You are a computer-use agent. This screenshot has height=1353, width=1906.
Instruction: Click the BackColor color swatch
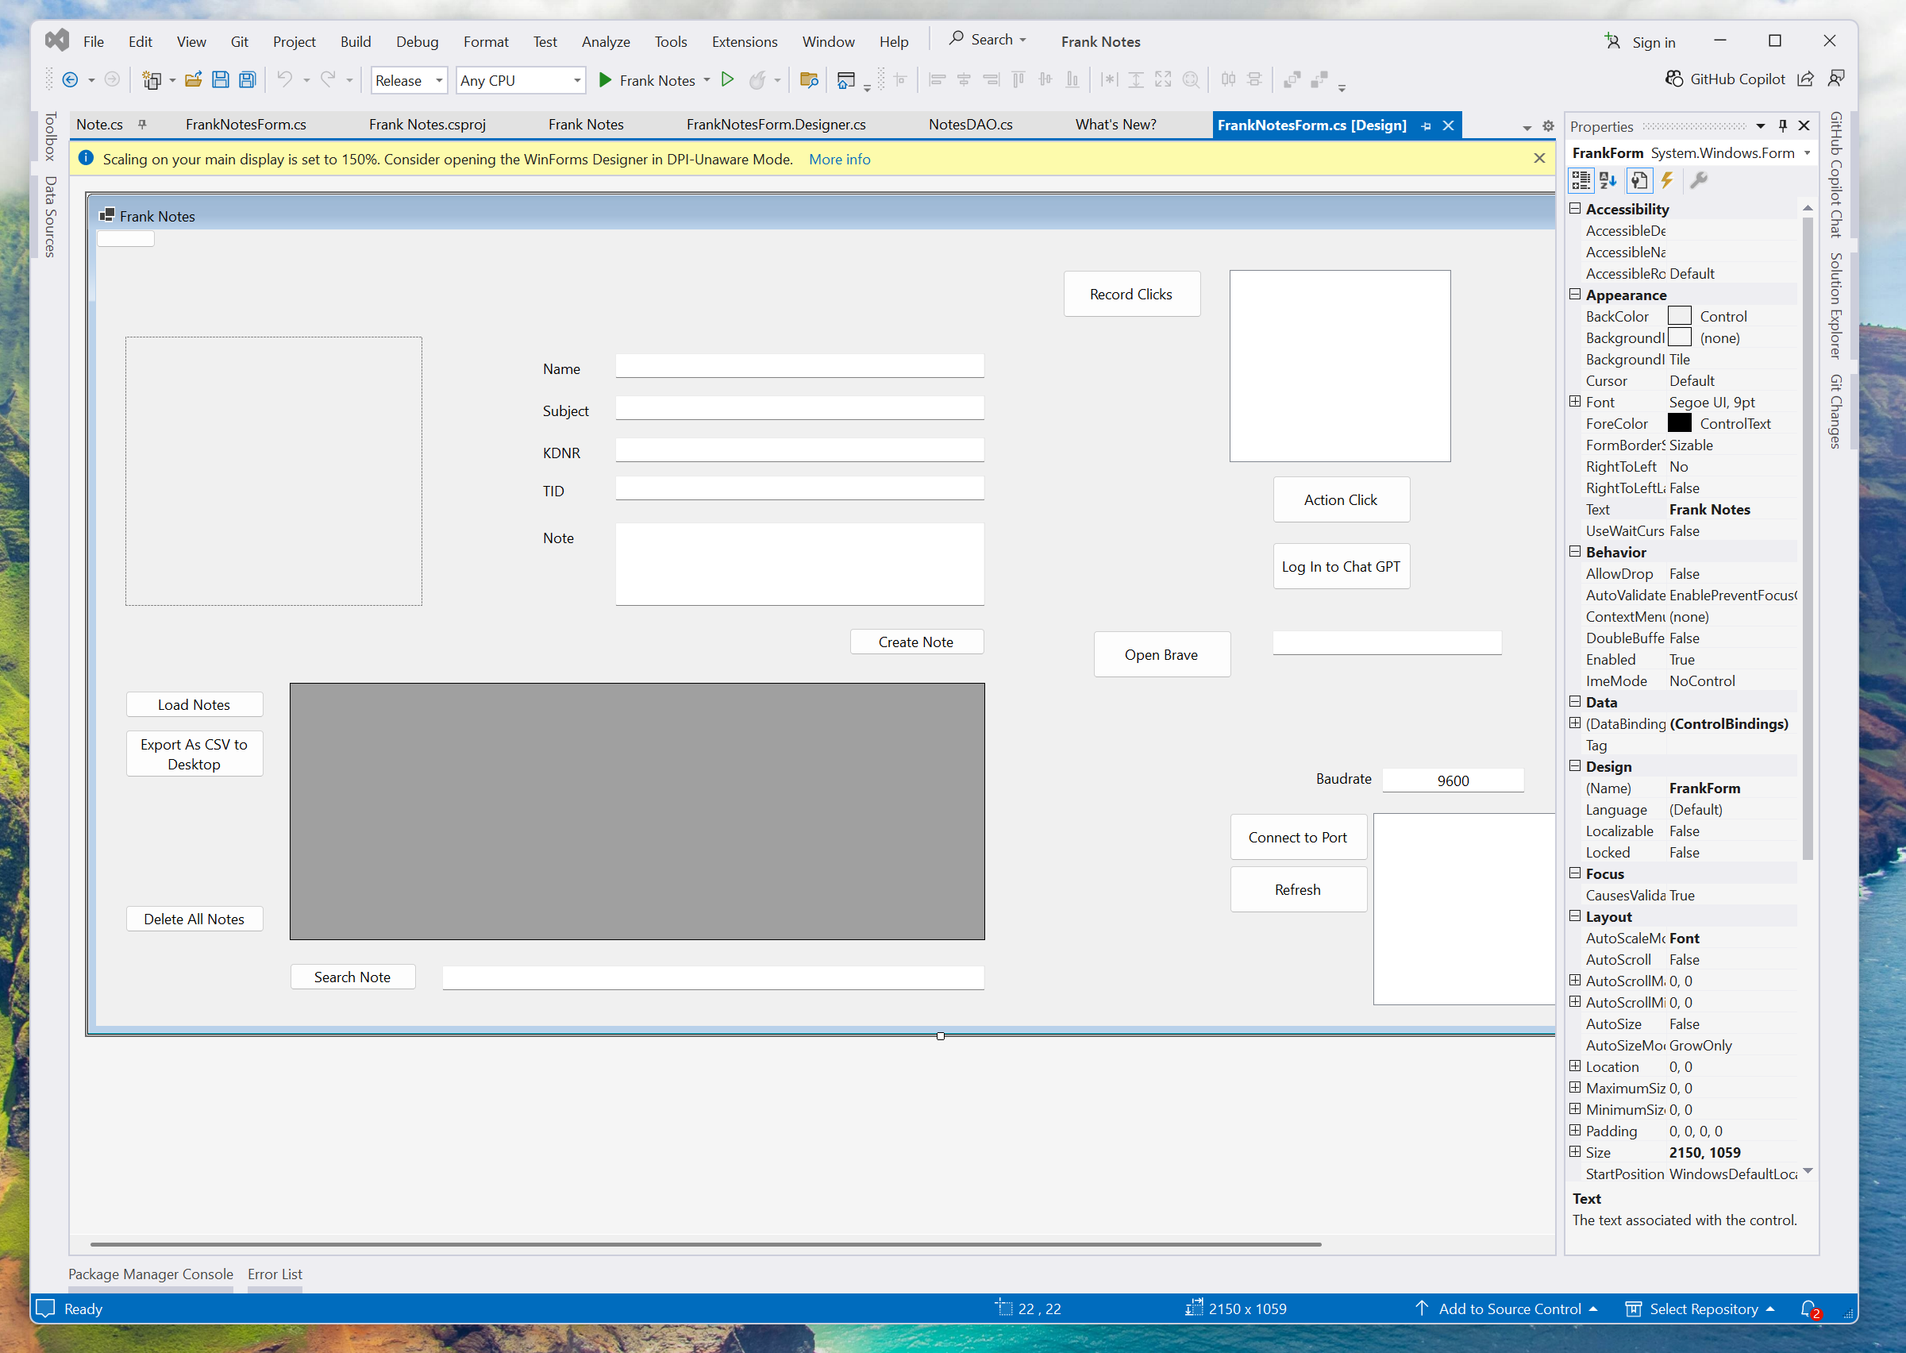(x=1680, y=316)
